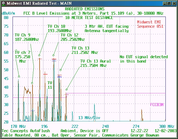Select the TV Ch 12 peak circle marker
Image resolution: width=178 pixels, height=139 pixels.
click(54, 55)
